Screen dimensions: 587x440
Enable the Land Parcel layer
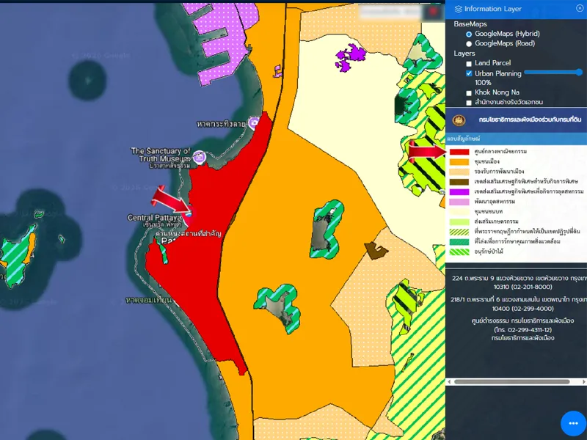click(469, 64)
